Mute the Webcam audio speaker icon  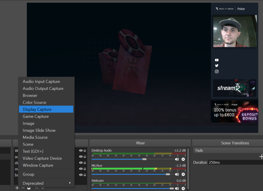point(177,188)
